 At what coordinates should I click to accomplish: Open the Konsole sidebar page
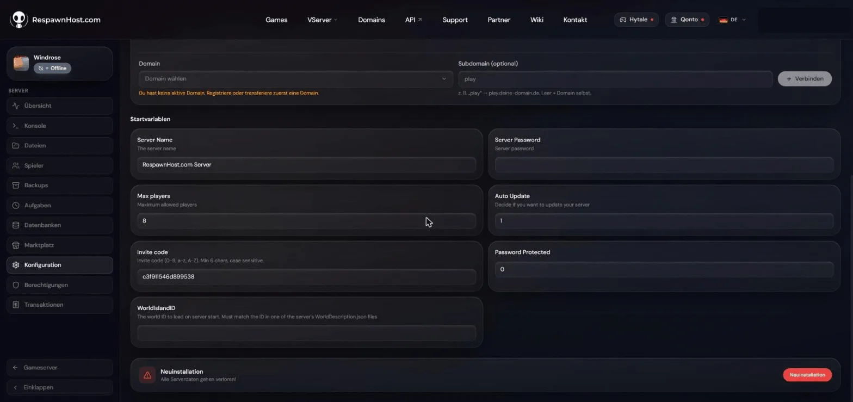click(60, 126)
